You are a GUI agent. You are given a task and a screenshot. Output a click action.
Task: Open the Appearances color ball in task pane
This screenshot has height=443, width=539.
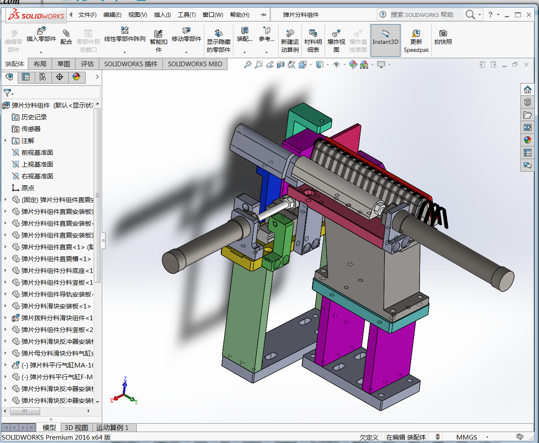click(x=527, y=140)
